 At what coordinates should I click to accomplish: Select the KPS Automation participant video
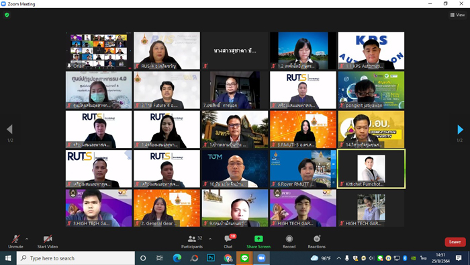(371, 50)
